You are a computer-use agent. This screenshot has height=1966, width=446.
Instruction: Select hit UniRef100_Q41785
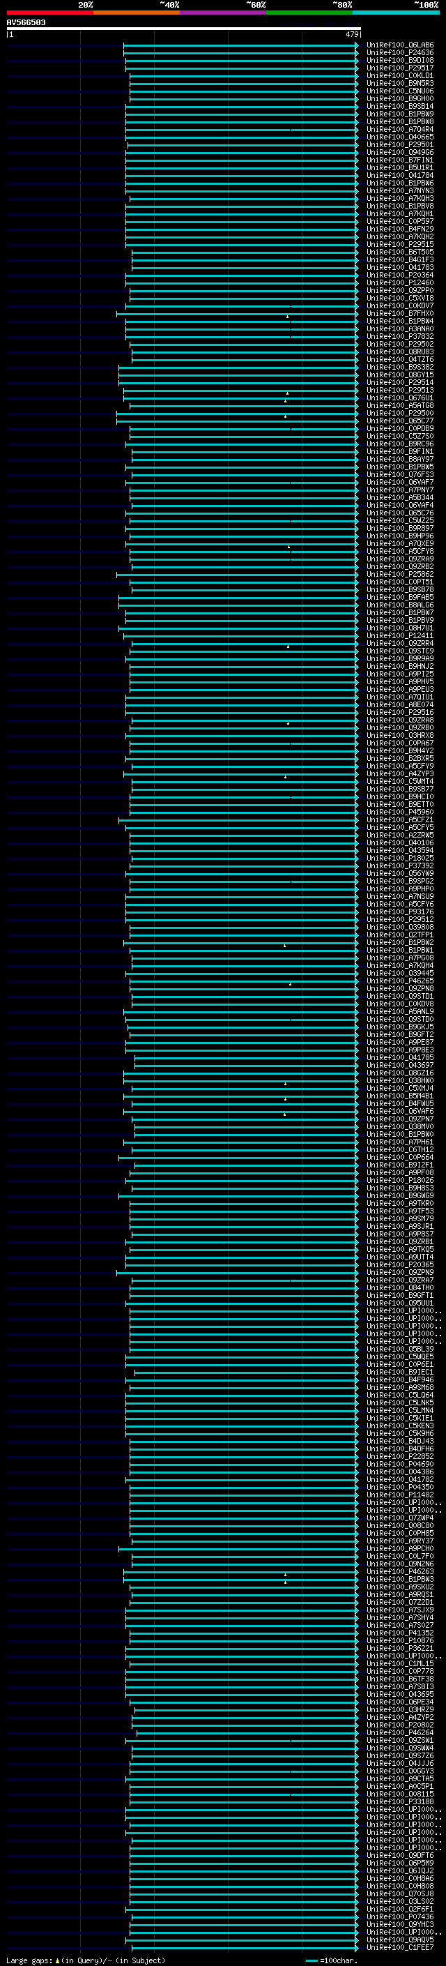click(x=400, y=1058)
